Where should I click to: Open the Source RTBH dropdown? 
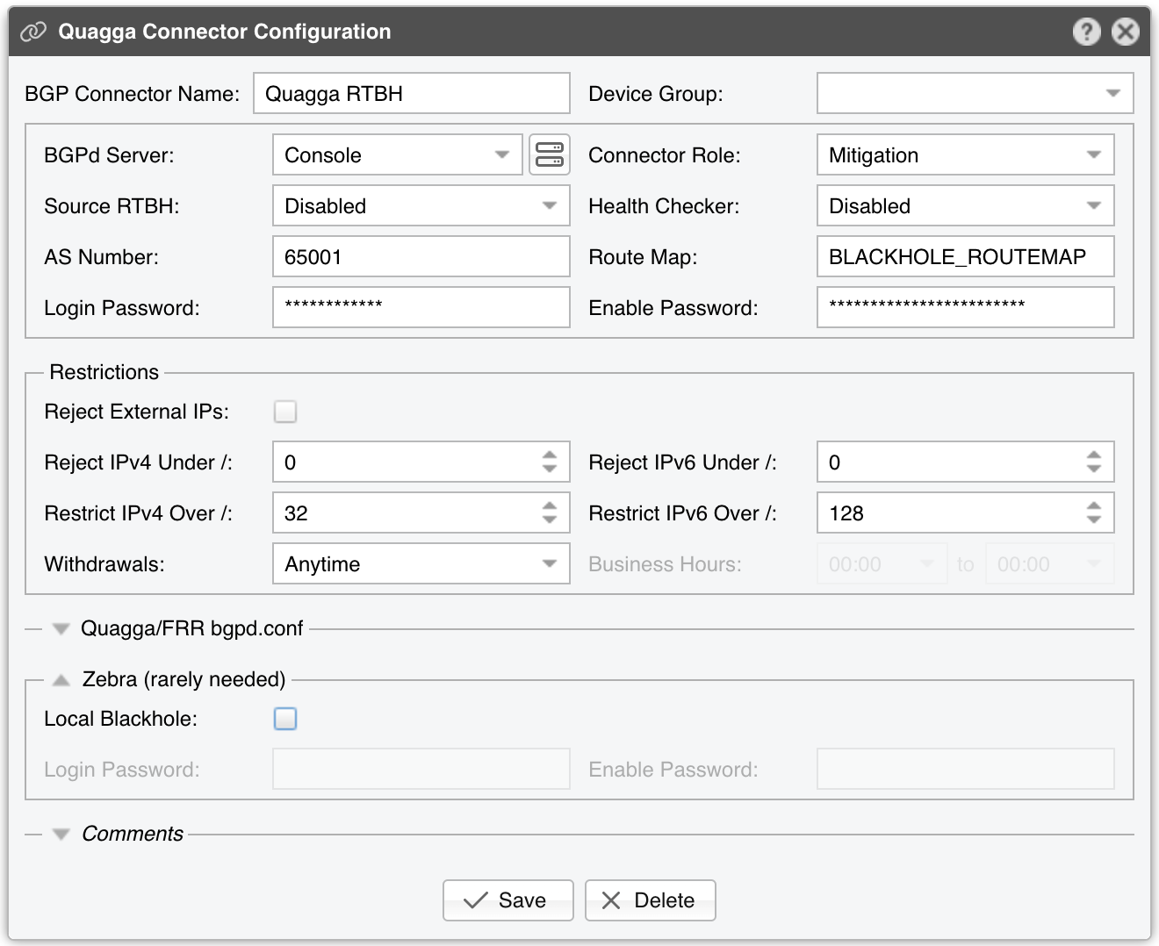[x=421, y=205]
